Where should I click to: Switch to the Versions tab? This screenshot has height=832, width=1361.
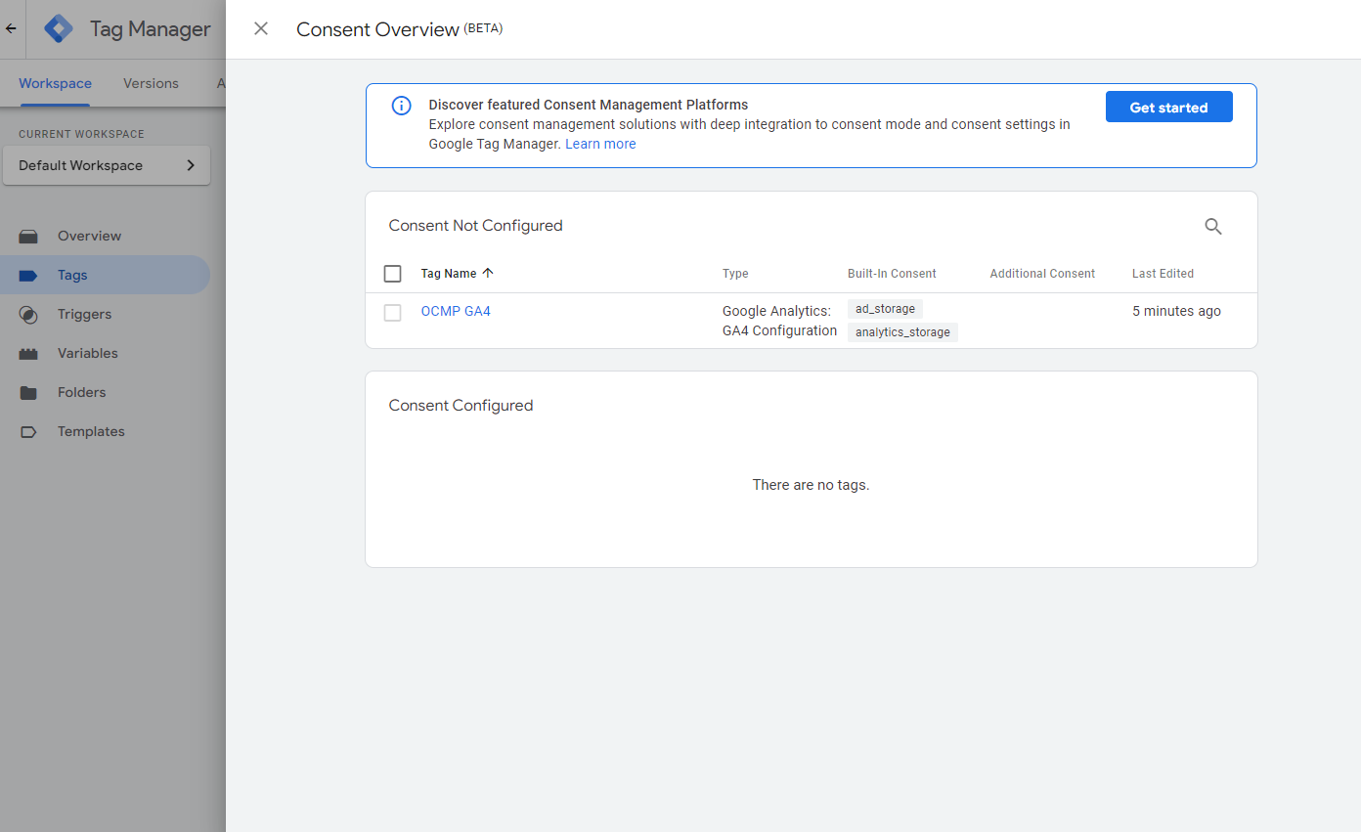pyautogui.click(x=151, y=83)
